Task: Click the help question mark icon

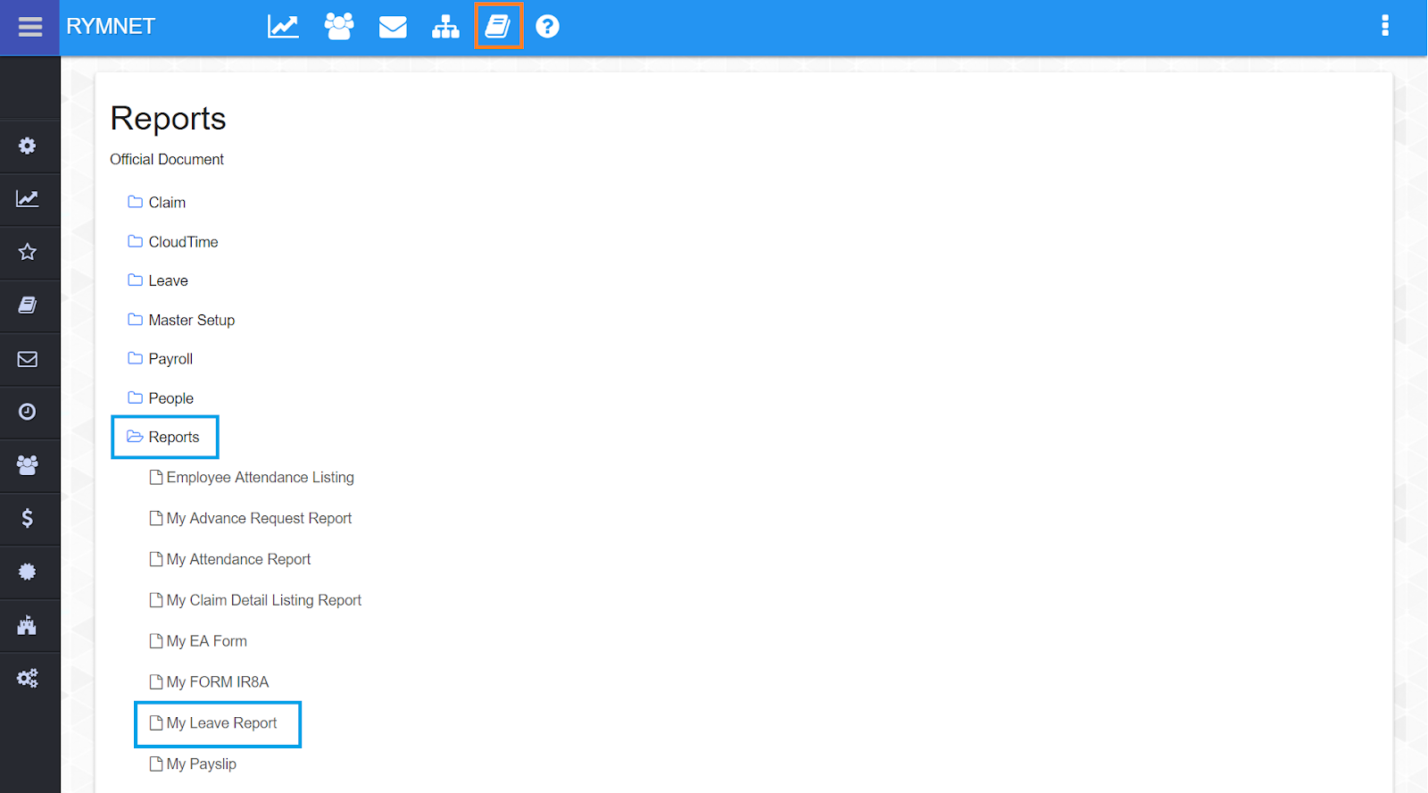Action: coord(547,27)
